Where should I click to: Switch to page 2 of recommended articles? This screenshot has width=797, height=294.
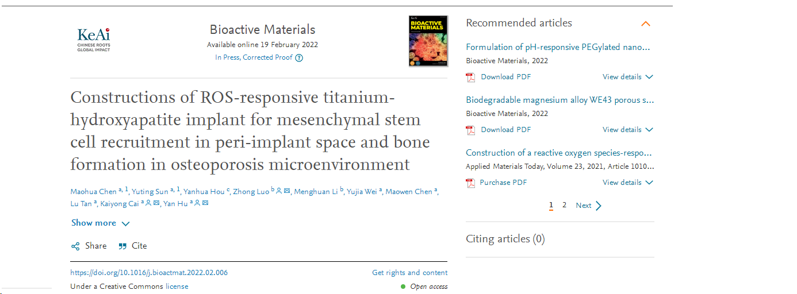click(564, 205)
